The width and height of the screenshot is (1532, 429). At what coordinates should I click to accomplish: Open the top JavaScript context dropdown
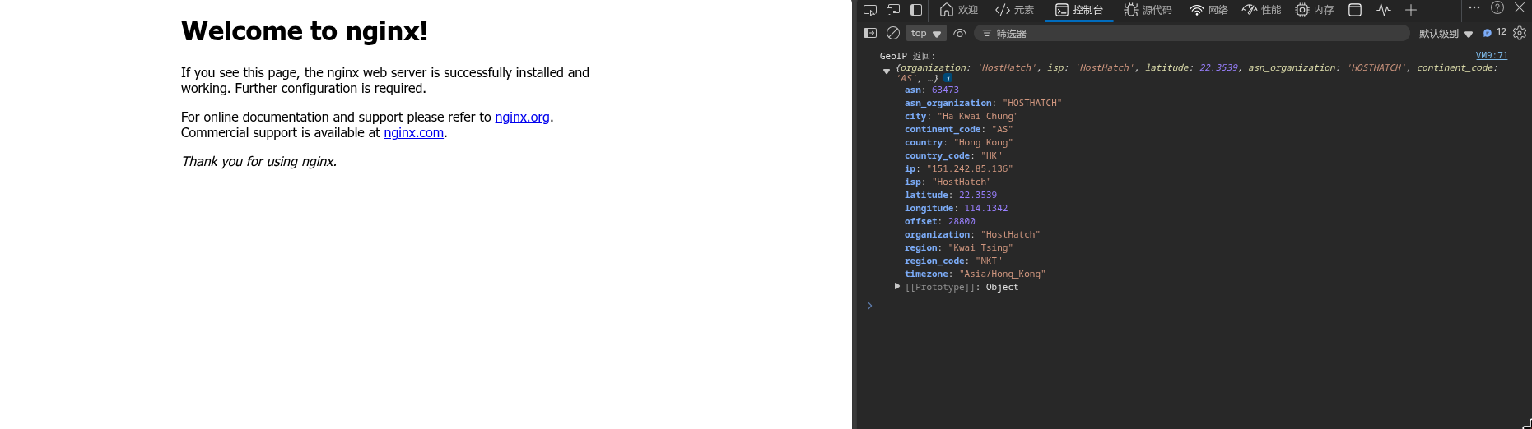[x=926, y=33]
